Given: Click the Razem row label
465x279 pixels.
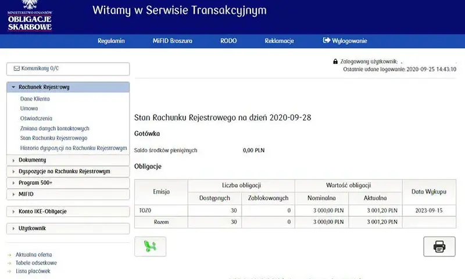Looking at the screenshot, I should pyautogui.click(x=161, y=222).
